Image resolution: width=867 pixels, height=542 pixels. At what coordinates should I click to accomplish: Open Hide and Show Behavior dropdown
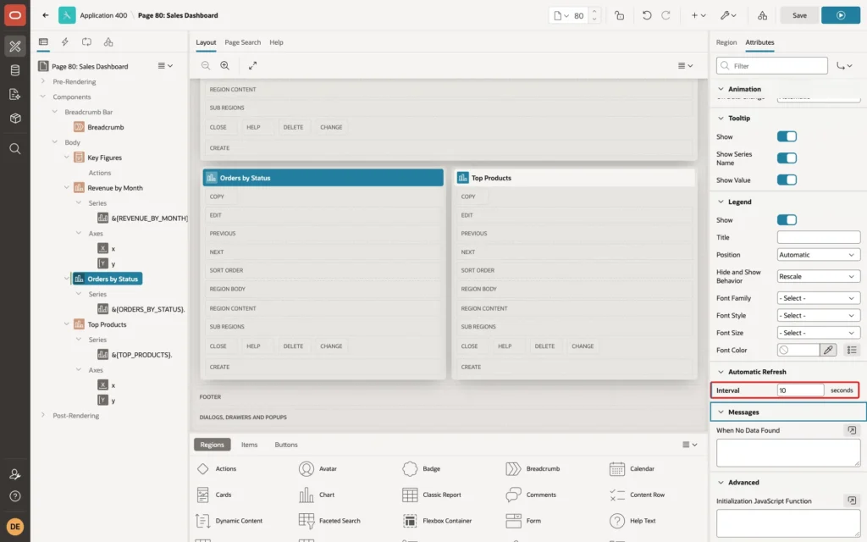(819, 277)
